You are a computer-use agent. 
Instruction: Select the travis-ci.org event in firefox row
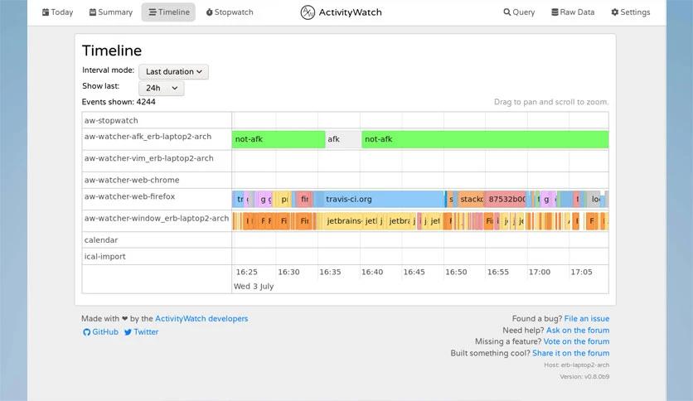coord(384,199)
